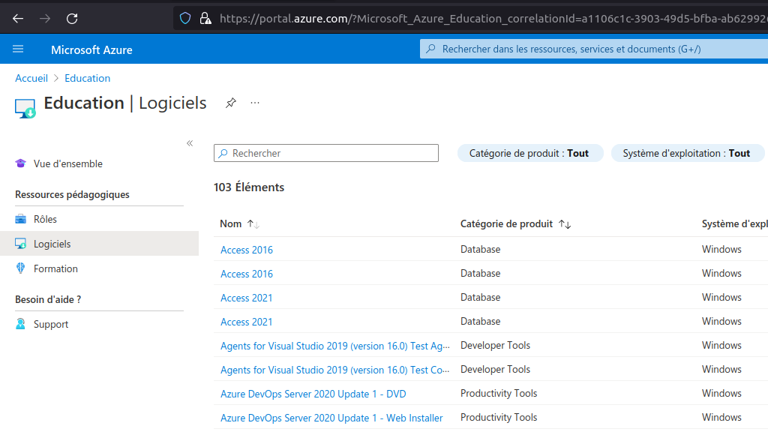The height and width of the screenshot is (432, 768).
Task: Click the Formation brain icon
Action: click(x=20, y=268)
